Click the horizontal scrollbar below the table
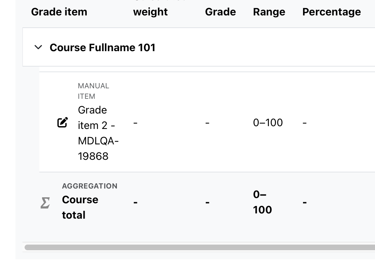This screenshot has height=260, width=375. pos(200,247)
